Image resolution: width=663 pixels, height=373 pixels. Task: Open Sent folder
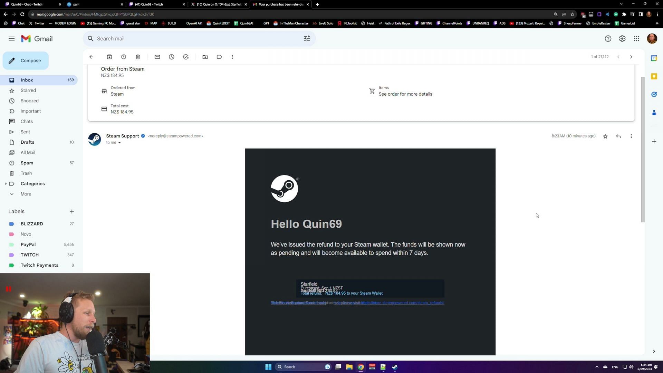pyautogui.click(x=39, y=132)
